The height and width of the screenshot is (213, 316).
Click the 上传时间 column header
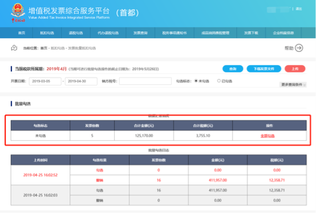coord(40,160)
